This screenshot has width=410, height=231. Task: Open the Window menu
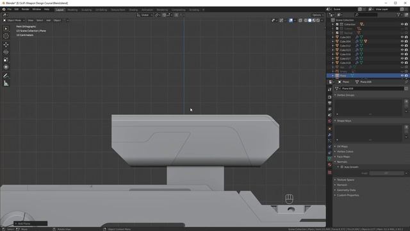tap(37, 9)
